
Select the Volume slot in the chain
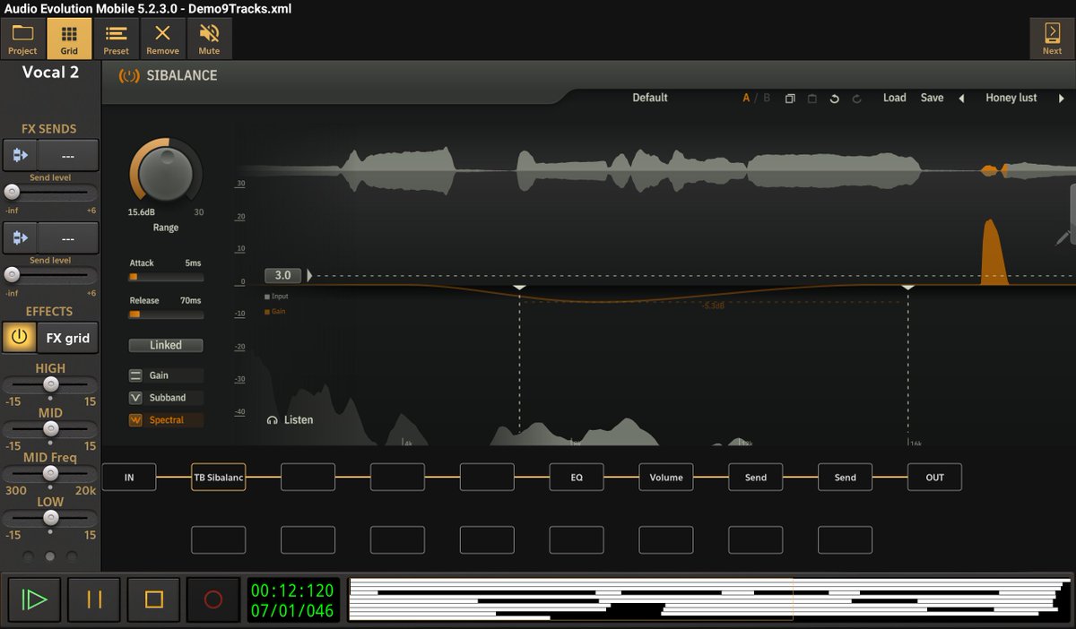point(666,478)
